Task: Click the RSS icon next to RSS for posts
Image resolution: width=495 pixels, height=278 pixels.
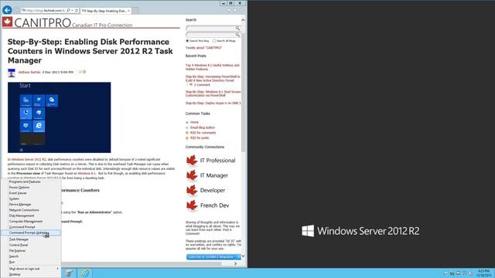Action: coord(187,138)
